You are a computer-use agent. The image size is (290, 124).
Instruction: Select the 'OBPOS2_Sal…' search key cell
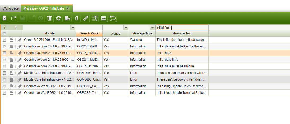coord(89,86)
